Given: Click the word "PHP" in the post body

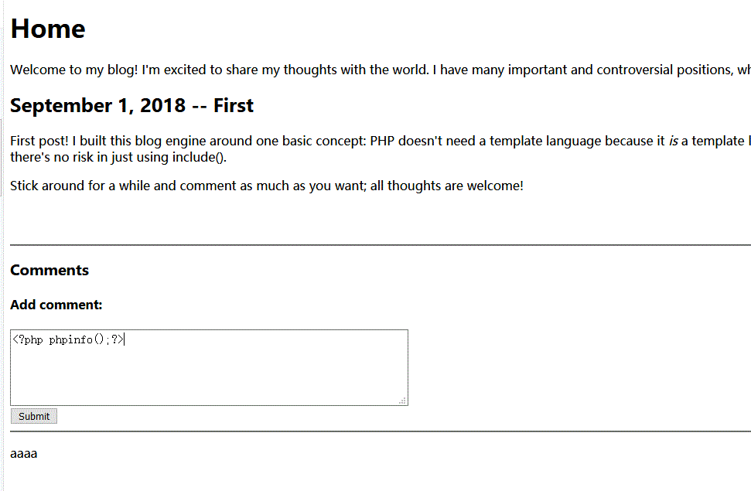Looking at the screenshot, I should coord(382,141).
